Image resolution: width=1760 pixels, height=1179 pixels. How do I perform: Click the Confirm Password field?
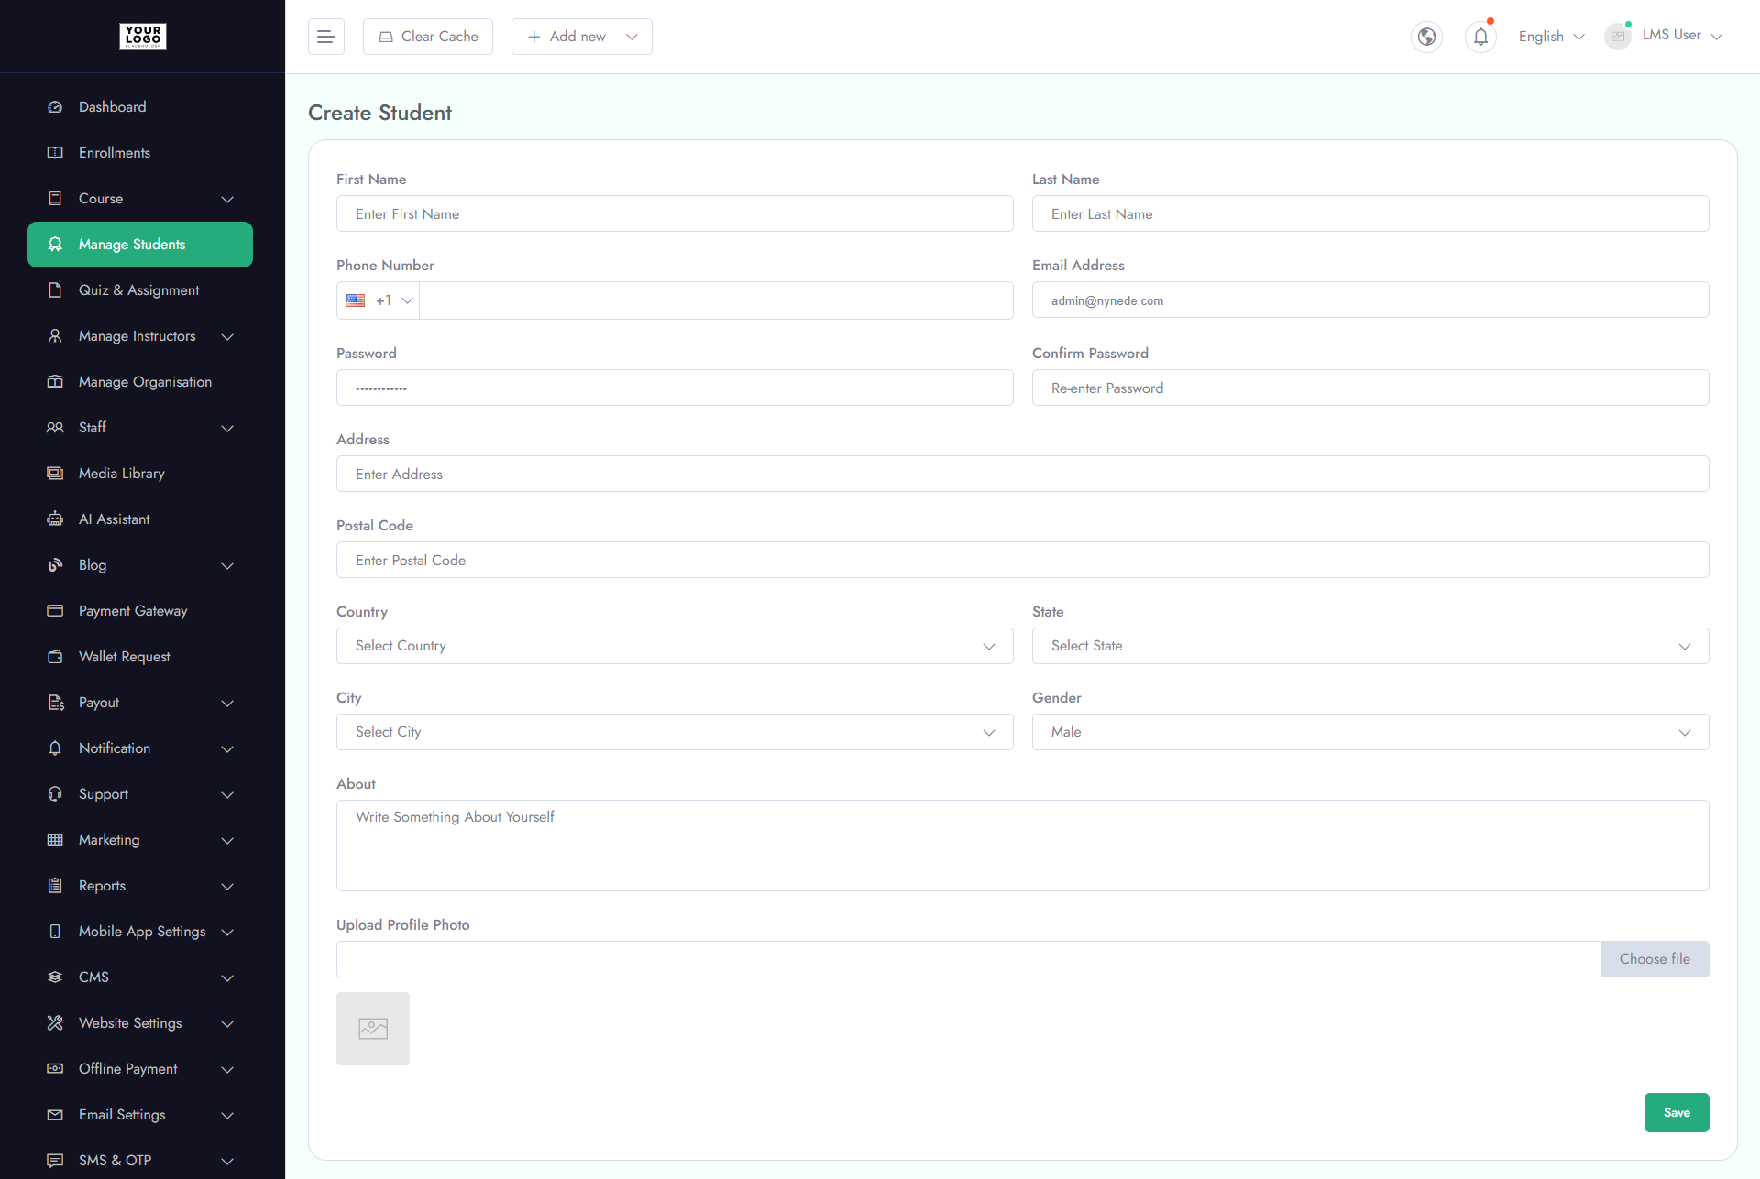point(1370,388)
